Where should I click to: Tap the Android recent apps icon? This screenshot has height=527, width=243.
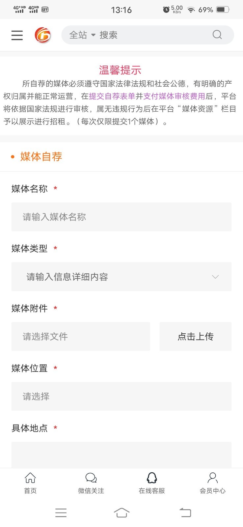click(61, 513)
